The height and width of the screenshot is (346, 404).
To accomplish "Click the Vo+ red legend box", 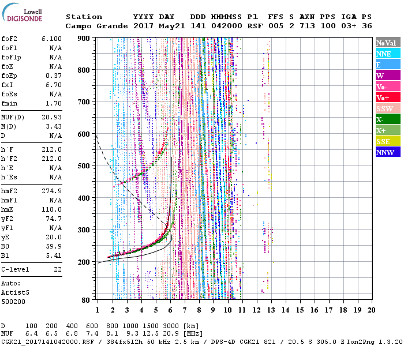I will click(x=387, y=97).
